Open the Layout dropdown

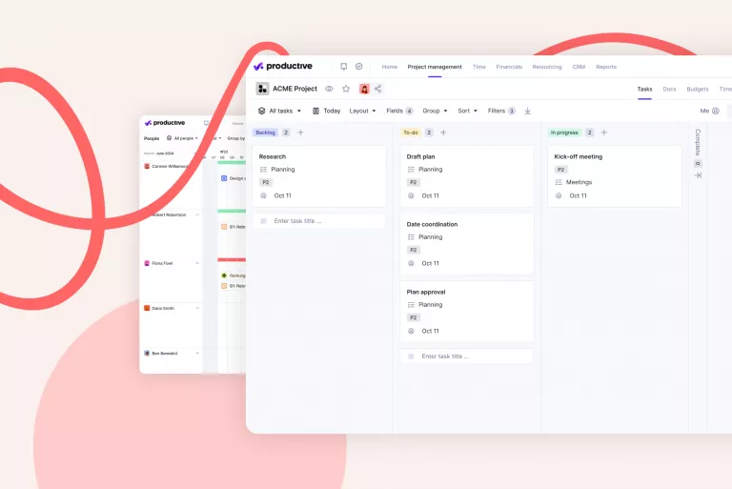tap(363, 111)
